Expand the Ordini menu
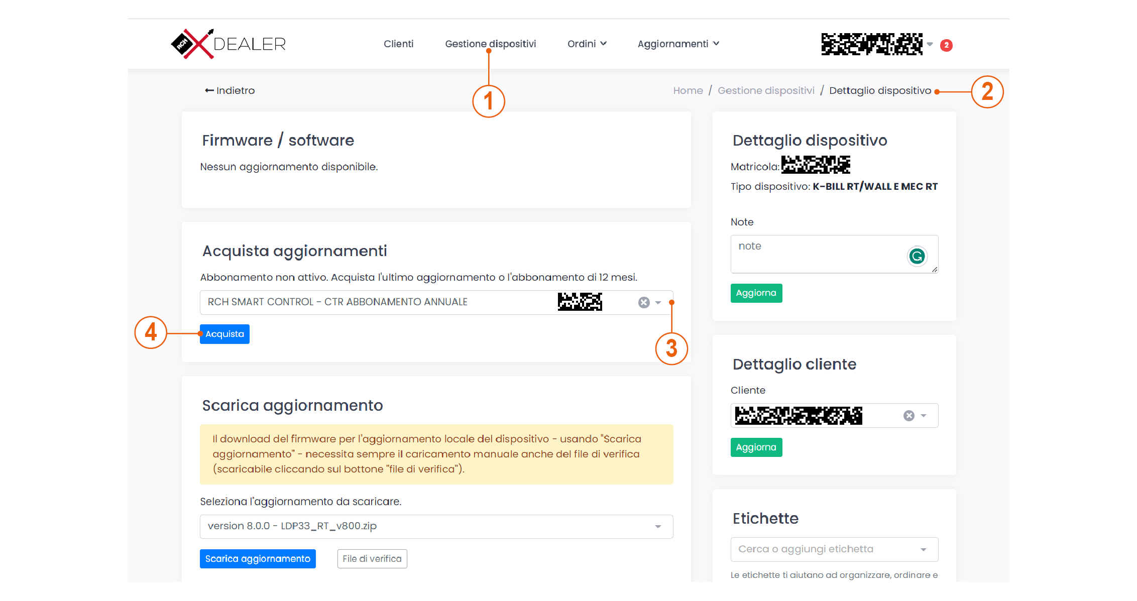Viewport: 1137px width, 601px height. 587,44
